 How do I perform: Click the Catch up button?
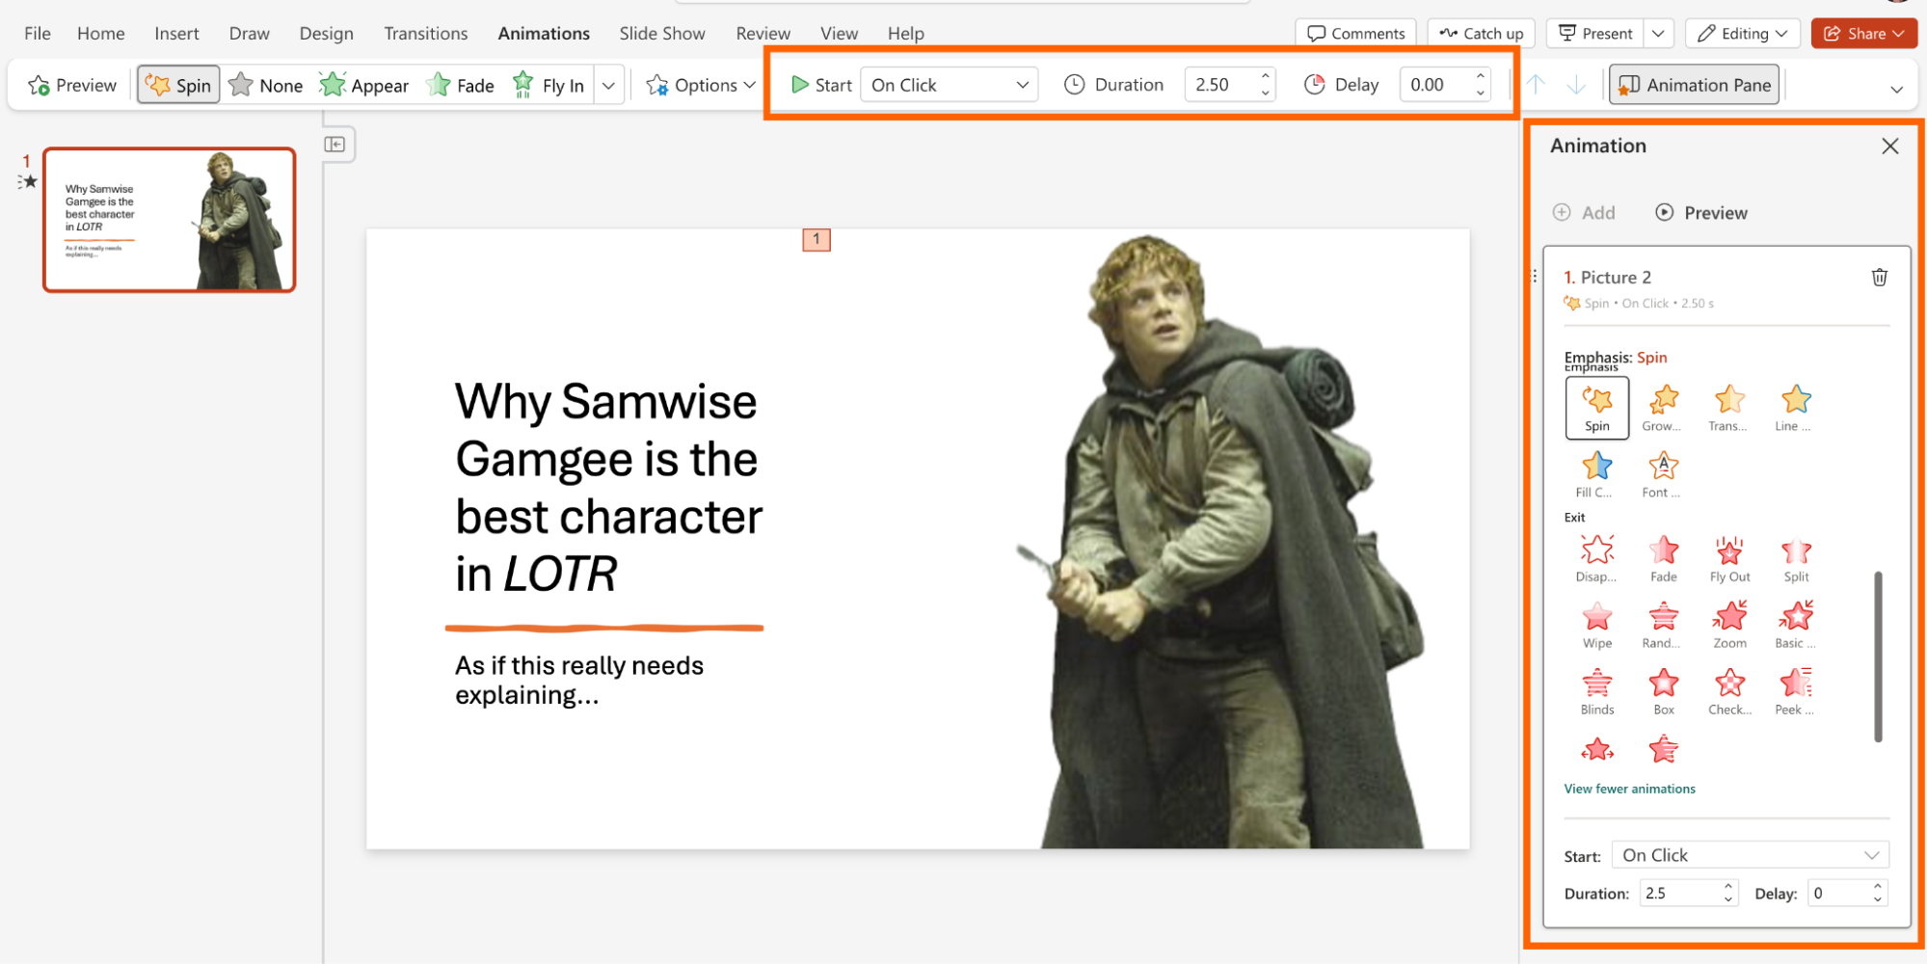tap(1481, 34)
